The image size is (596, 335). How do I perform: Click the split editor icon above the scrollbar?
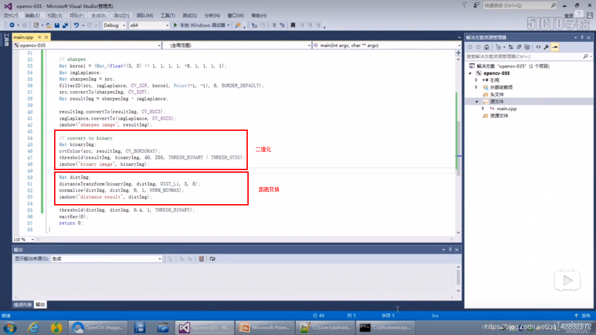point(459,53)
